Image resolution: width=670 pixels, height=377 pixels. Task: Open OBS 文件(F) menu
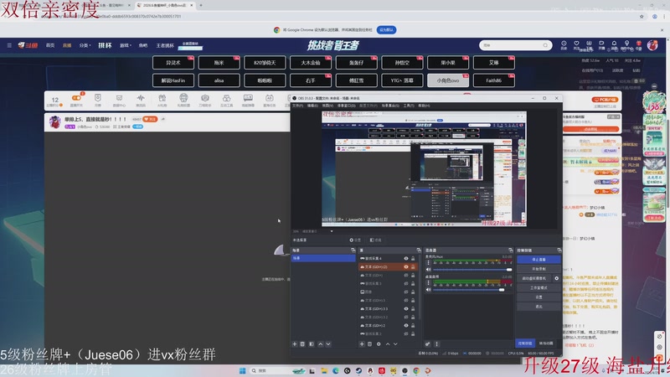pyautogui.click(x=297, y=106)
